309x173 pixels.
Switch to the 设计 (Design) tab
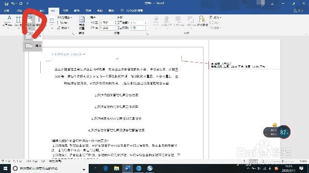click(42, 10)
